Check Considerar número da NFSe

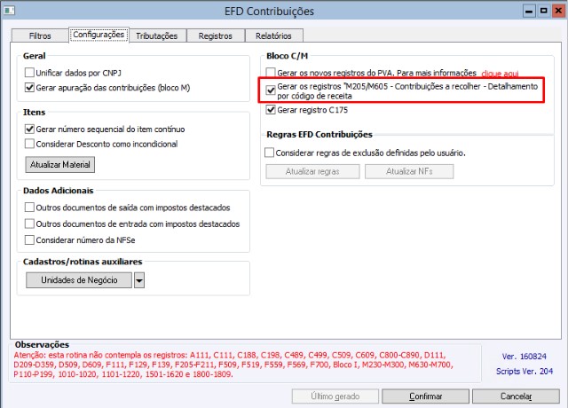point(29,239)
